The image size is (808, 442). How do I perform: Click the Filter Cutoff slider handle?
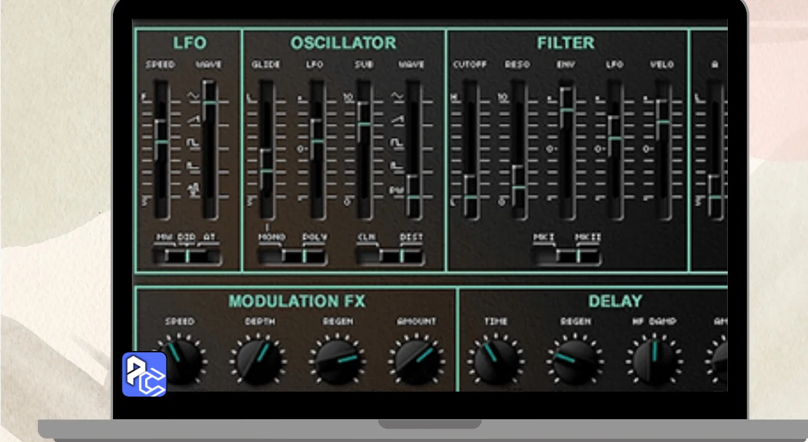pos(471,197)
